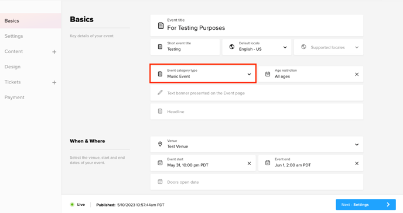Select the 'Test Venue' value text
The width and height of the screenshot is (403, 213).
tap(177, 146)
